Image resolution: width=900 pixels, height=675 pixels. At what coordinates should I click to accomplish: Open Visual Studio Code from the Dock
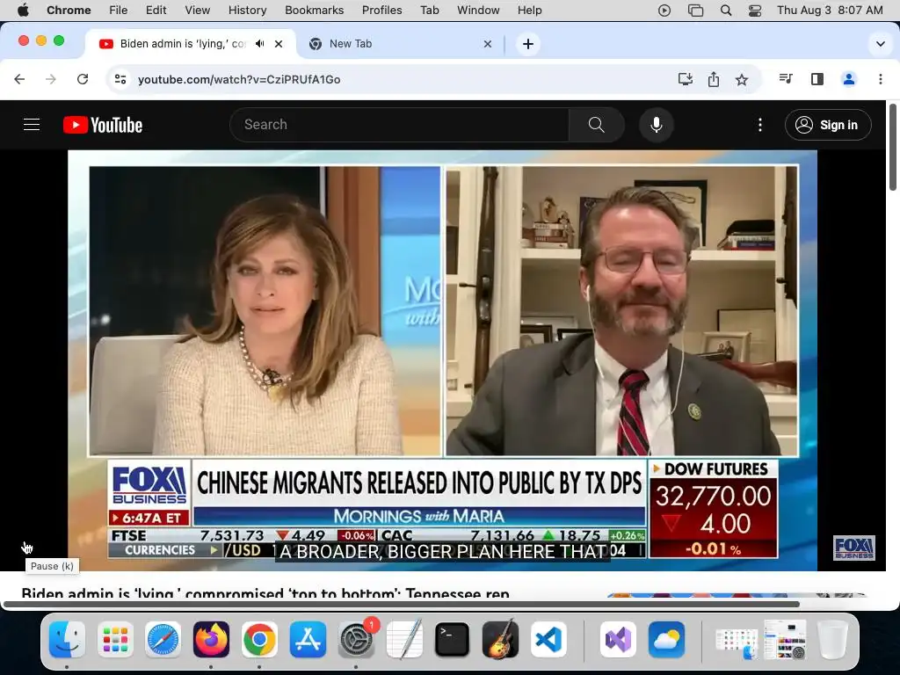point(548,639)
